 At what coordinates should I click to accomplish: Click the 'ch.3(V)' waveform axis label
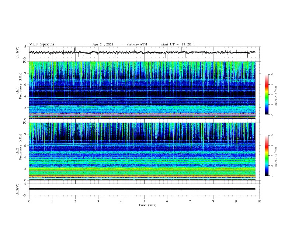point(18,189)
